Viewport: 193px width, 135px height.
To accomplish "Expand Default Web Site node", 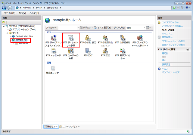I will click(x=10, y=36).
